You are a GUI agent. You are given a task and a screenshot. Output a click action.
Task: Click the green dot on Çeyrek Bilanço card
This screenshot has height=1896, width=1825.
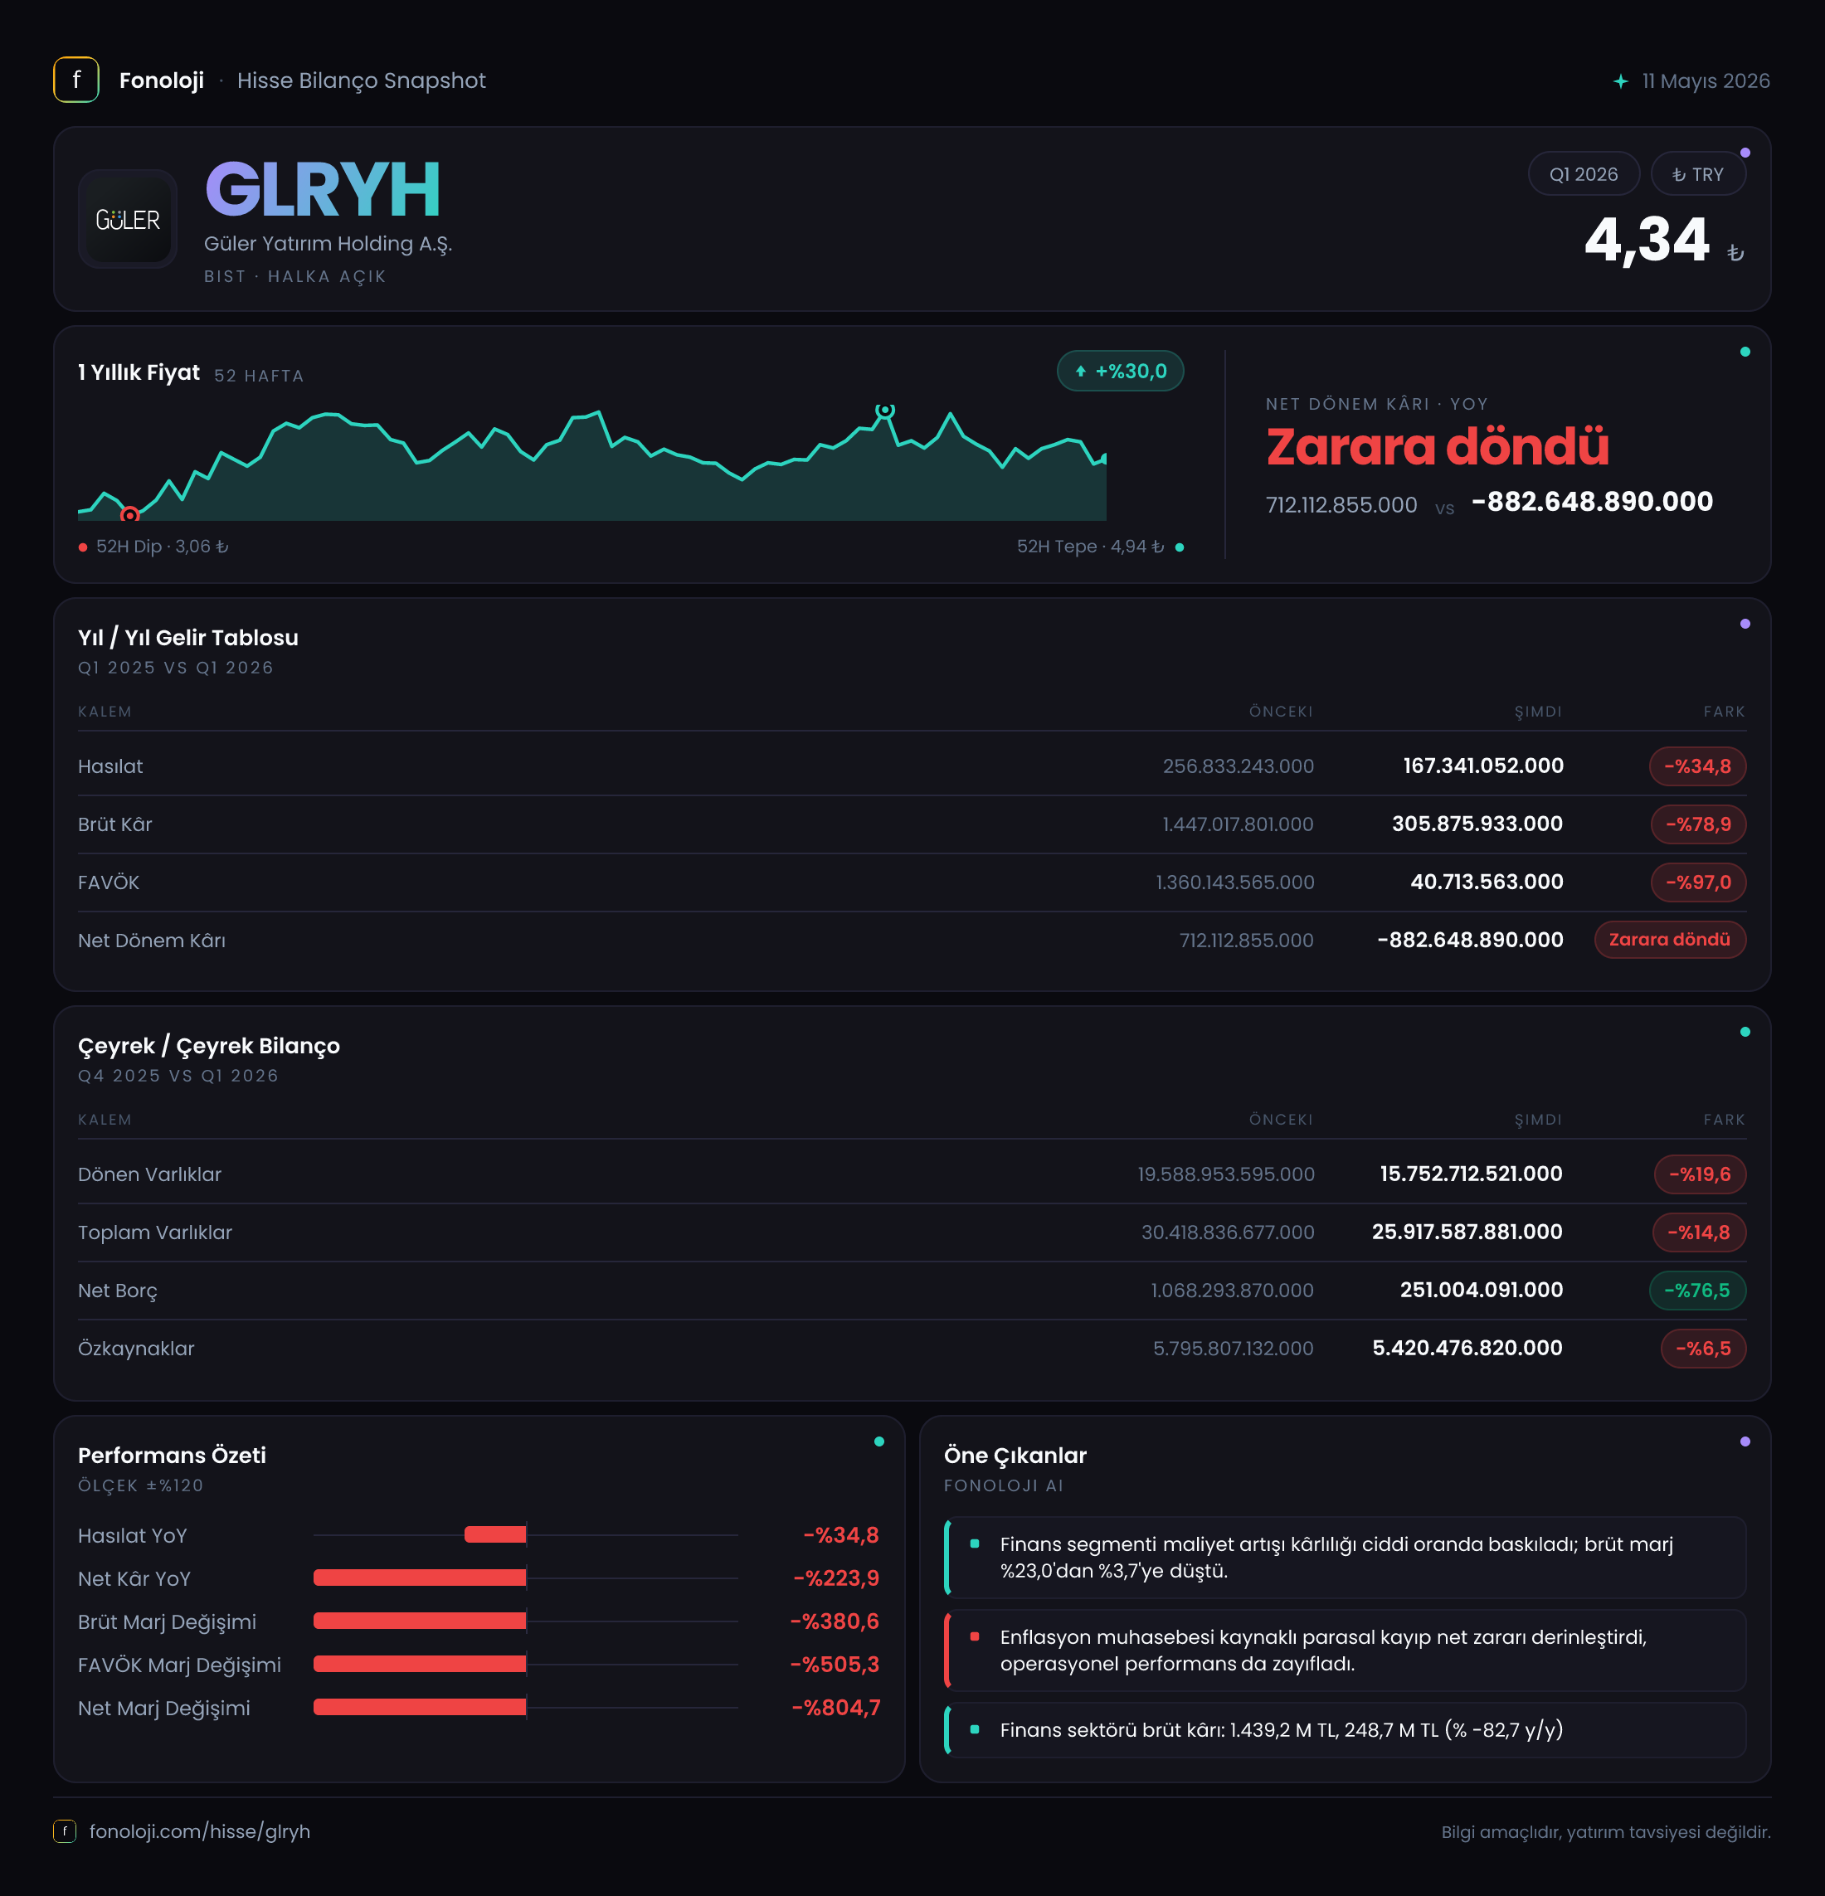pyautogui.click(x=1745, y=1032)
